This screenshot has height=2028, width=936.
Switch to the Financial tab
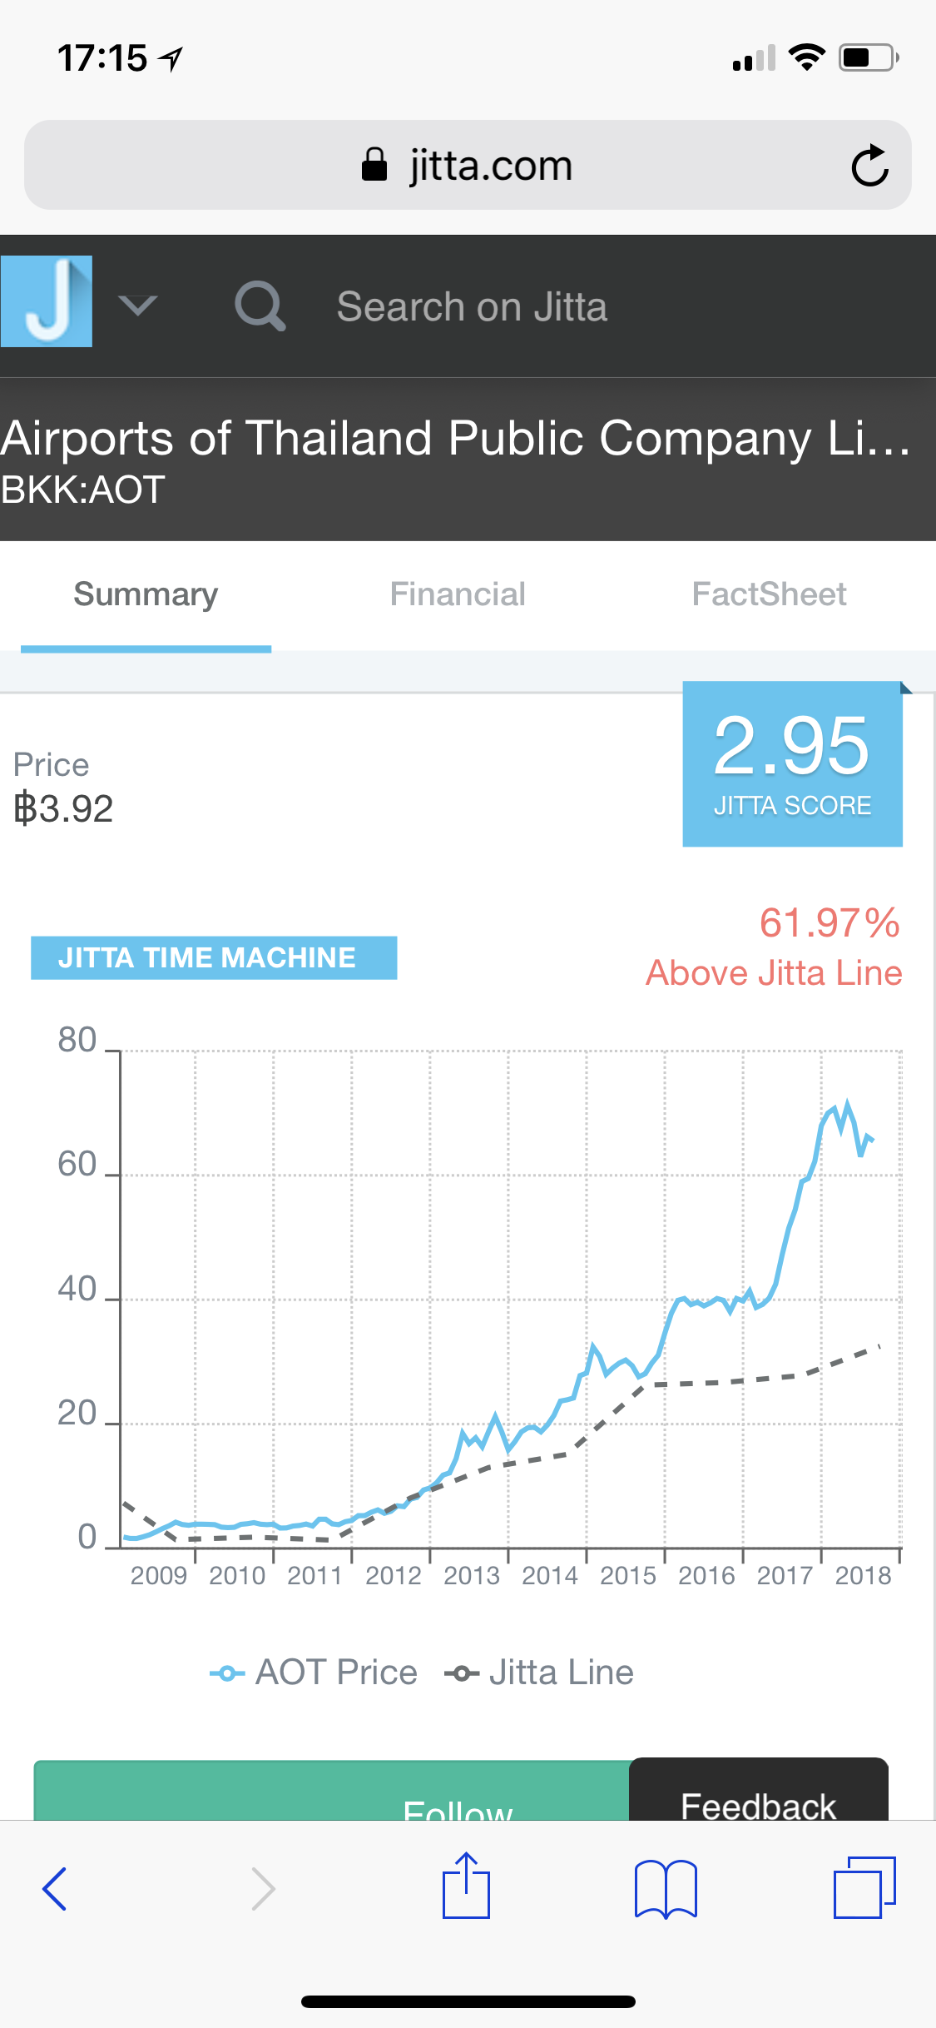[458, 594]
